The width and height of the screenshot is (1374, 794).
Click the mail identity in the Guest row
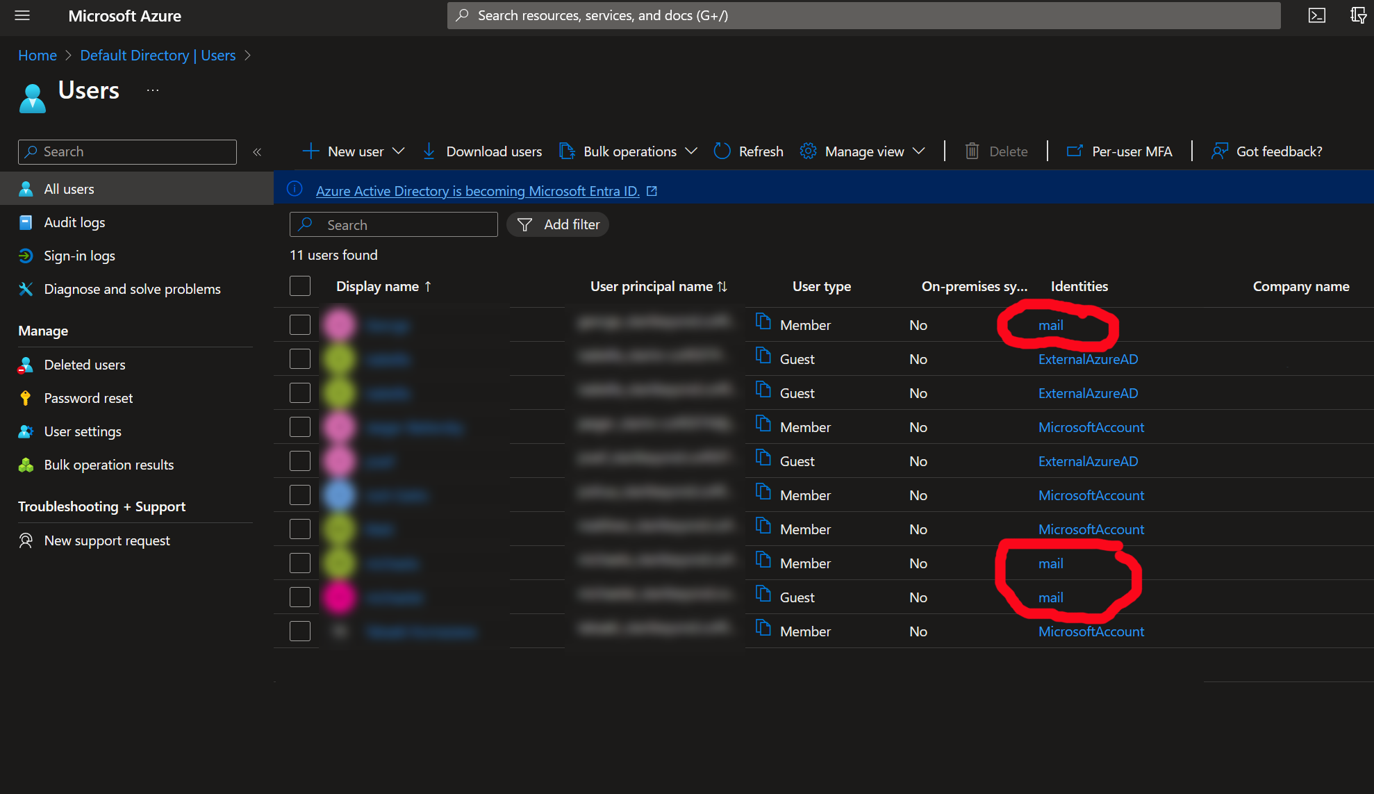[x=1050, y=597]
